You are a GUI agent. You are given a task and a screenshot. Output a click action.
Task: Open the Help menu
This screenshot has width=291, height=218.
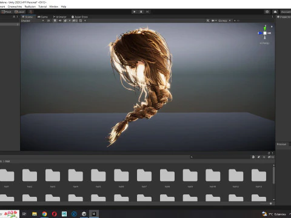[64, 7]
